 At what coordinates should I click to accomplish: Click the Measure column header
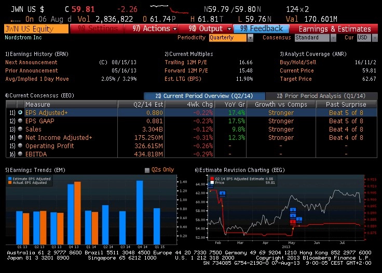(71, 104)
